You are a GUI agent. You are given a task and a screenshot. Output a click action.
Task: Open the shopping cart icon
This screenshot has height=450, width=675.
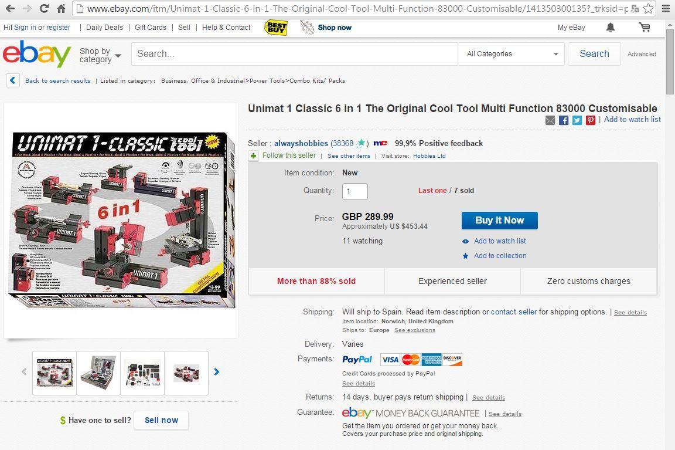coord(645,28)
